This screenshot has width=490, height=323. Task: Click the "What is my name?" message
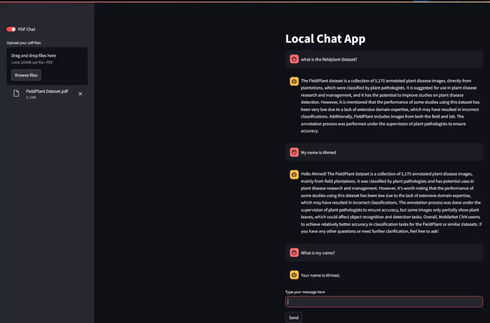pos(318,253)
